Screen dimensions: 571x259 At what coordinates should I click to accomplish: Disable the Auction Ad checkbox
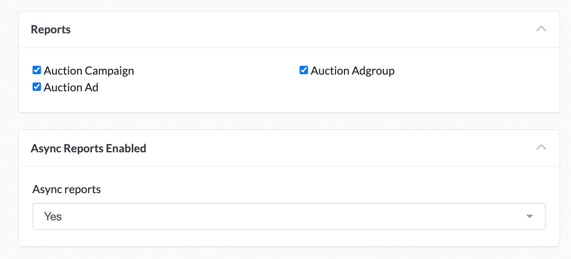37,87
